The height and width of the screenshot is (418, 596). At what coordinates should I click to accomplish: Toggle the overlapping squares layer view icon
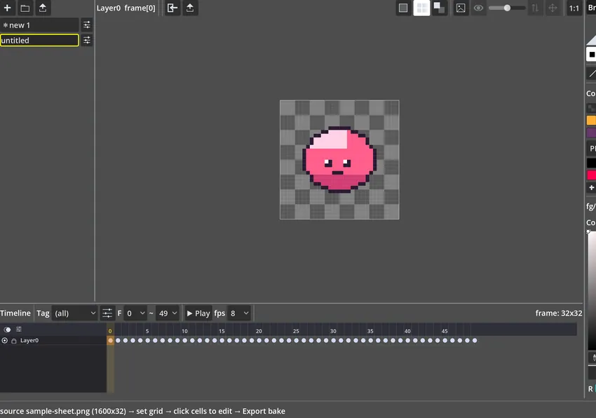pos(440,8)
